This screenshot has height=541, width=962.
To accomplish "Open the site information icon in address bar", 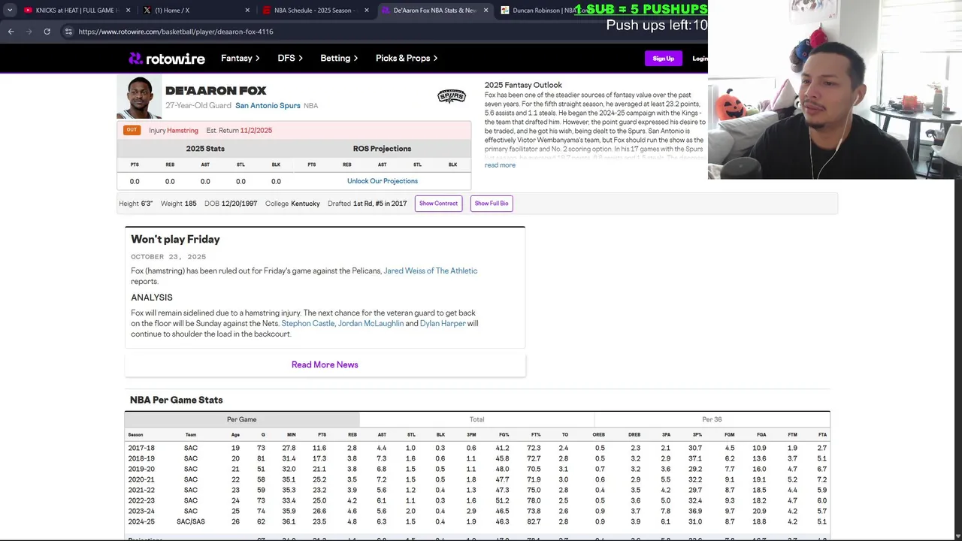I will pos(68,32).
